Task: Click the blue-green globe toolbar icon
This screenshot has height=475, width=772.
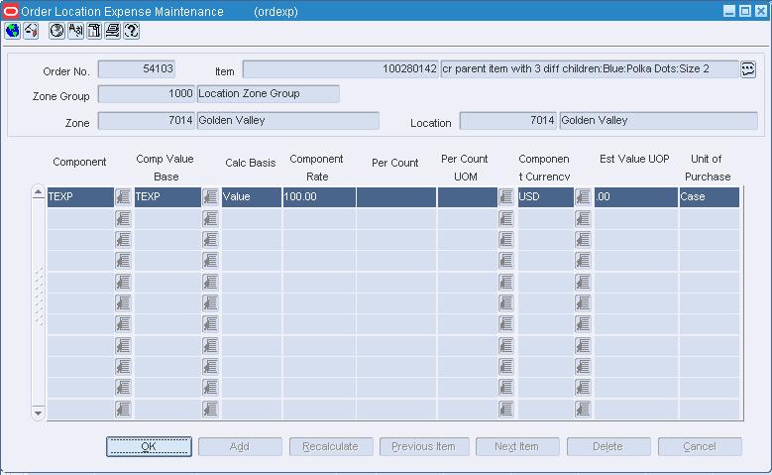Action: tap(12, 31)
